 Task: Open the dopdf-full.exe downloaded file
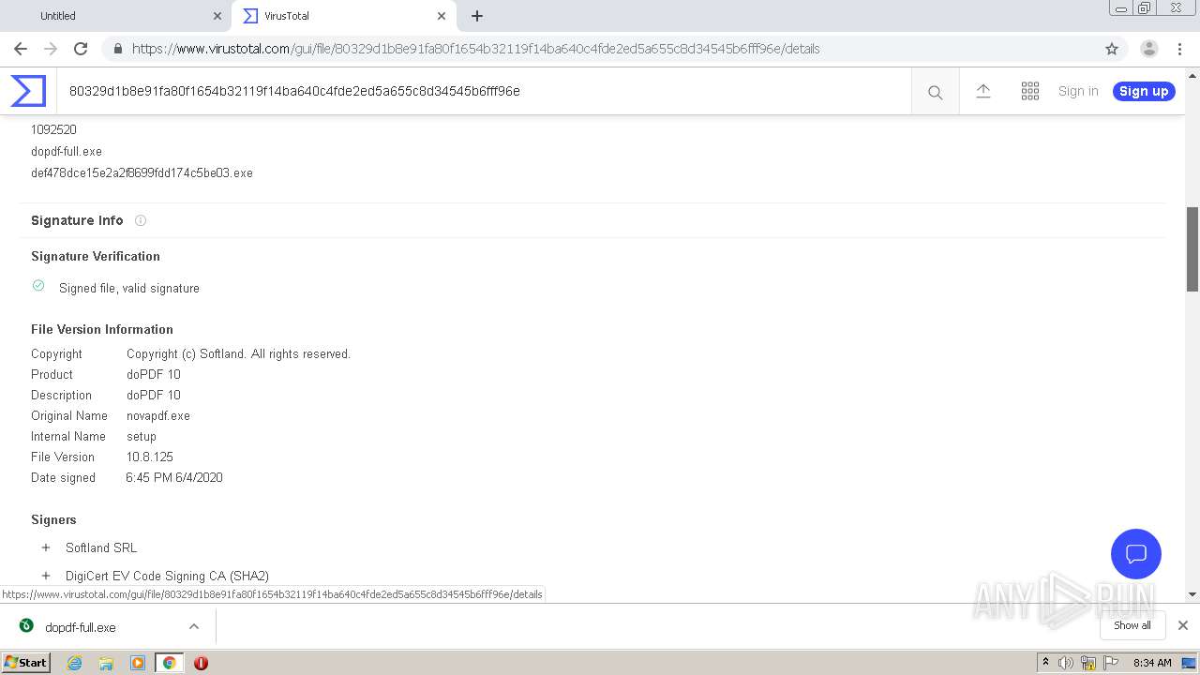coord(80,627)
